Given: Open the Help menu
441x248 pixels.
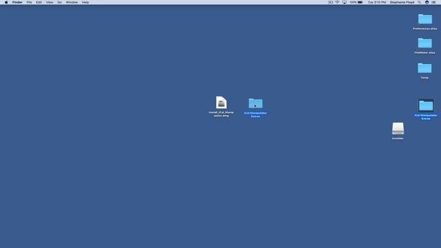Looking at the screenshot, I should (x=85, y=2).
